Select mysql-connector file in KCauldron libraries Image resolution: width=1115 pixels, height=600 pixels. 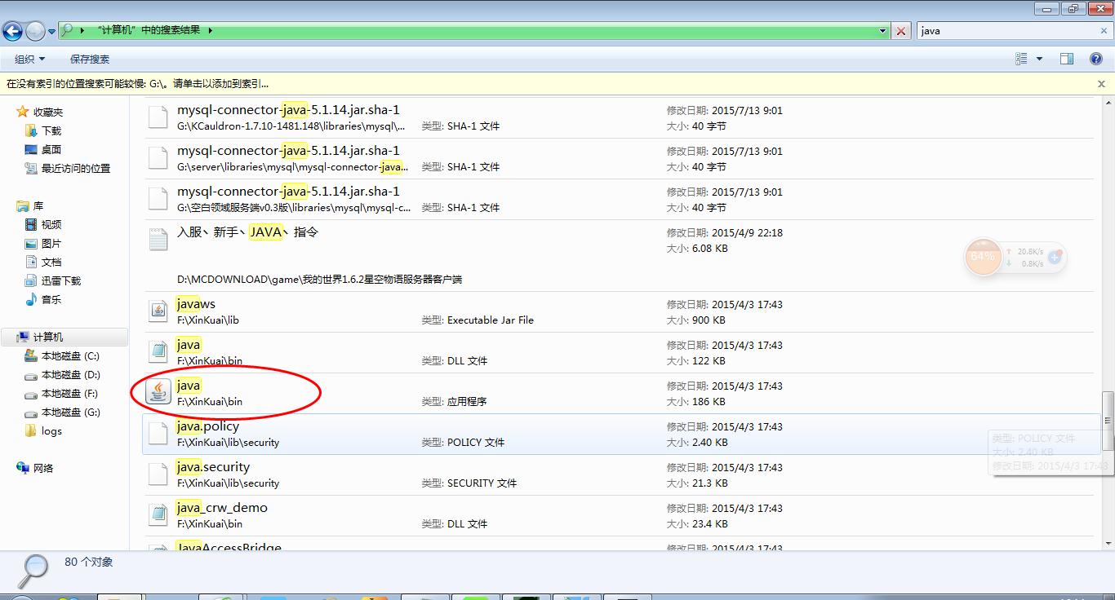tap(619, 117)
